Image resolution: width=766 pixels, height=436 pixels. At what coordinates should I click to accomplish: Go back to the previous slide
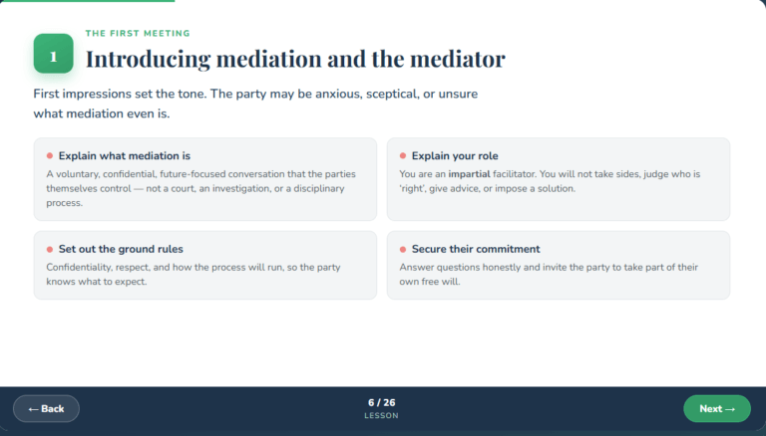pyautogui.click(x=46, y=409)
